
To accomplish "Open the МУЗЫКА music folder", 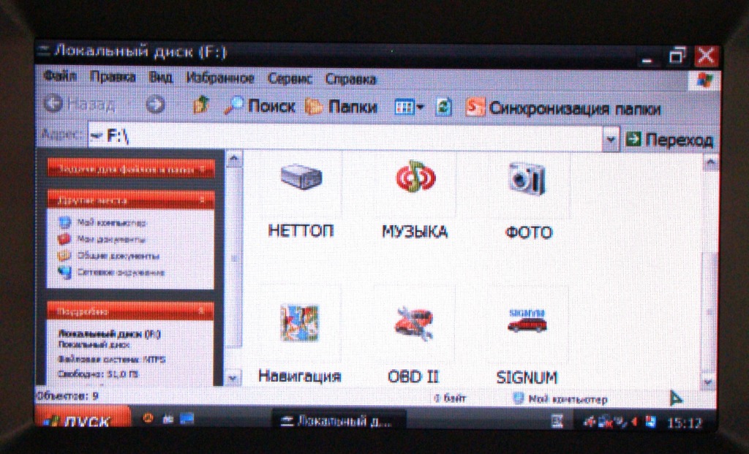I will click(x=415, y=178).
